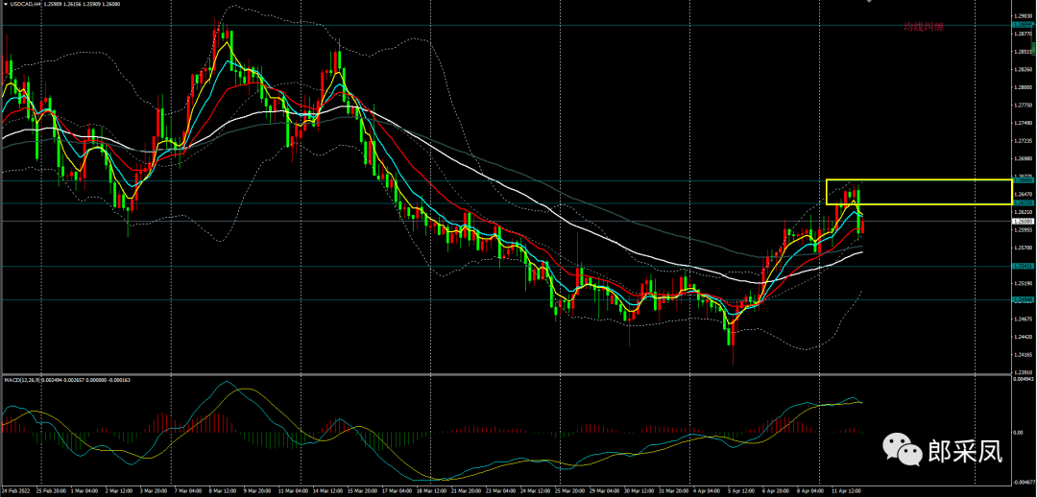Click the 1.29030 price scale label

coord(1023,16)
